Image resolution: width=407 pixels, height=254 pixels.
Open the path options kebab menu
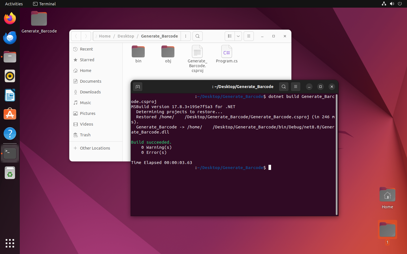186,36
